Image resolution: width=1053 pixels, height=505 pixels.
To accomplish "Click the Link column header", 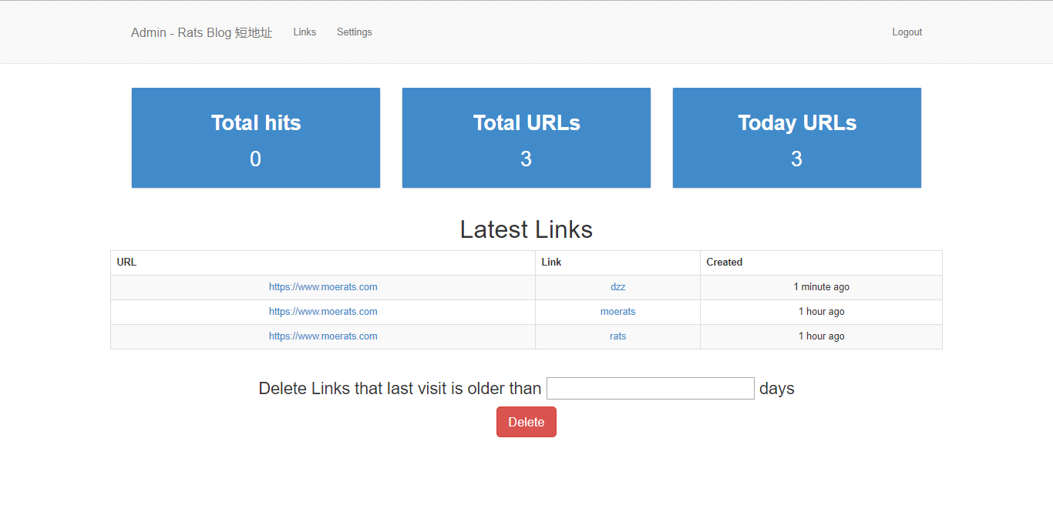I will click(x=617, y=263).
